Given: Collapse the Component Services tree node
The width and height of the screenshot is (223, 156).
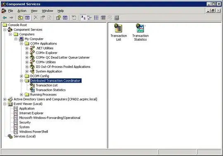Looking at the screenshot, I should pos(5,30).
